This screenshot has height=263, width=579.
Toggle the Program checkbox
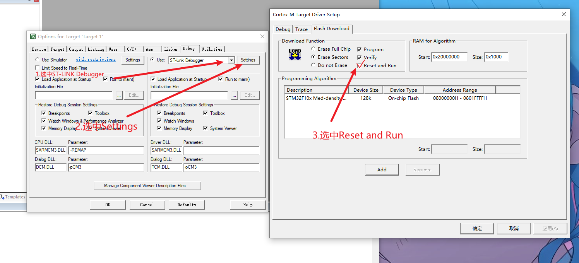(x=359, y=50)
